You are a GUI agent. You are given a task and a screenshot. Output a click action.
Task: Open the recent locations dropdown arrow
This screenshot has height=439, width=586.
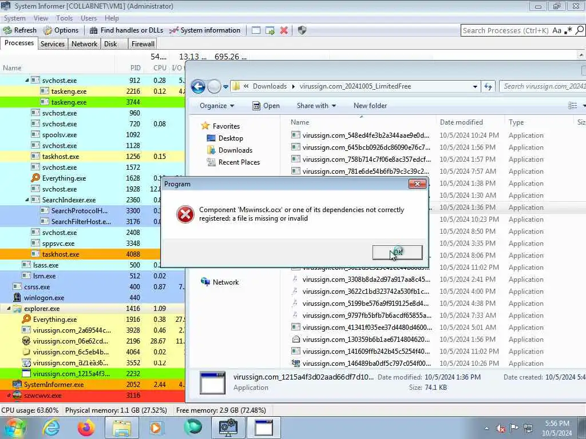[x=225, y=87]
